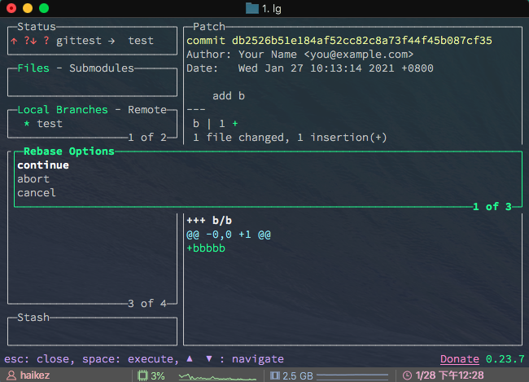Screen dimensions: 529x382
Task: Click the commit hash line in Patch
Action: tap(339, 41)
